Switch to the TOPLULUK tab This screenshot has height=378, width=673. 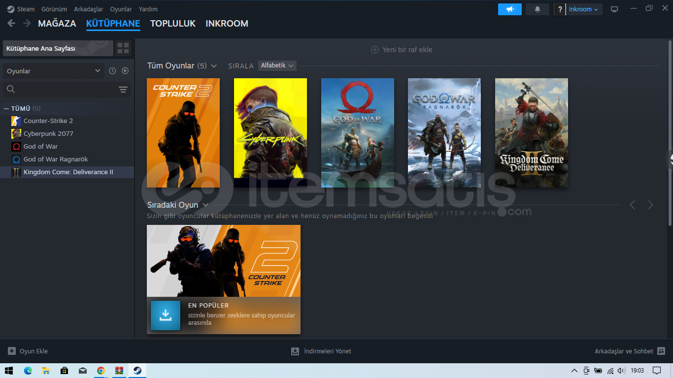[173, 24]
